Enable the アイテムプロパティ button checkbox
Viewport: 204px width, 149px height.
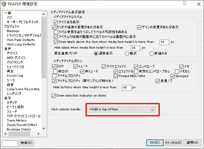click(x=54, y=76)
